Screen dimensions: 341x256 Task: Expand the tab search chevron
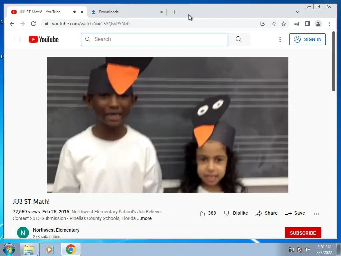pyautogui.click(x=298, y=12)
